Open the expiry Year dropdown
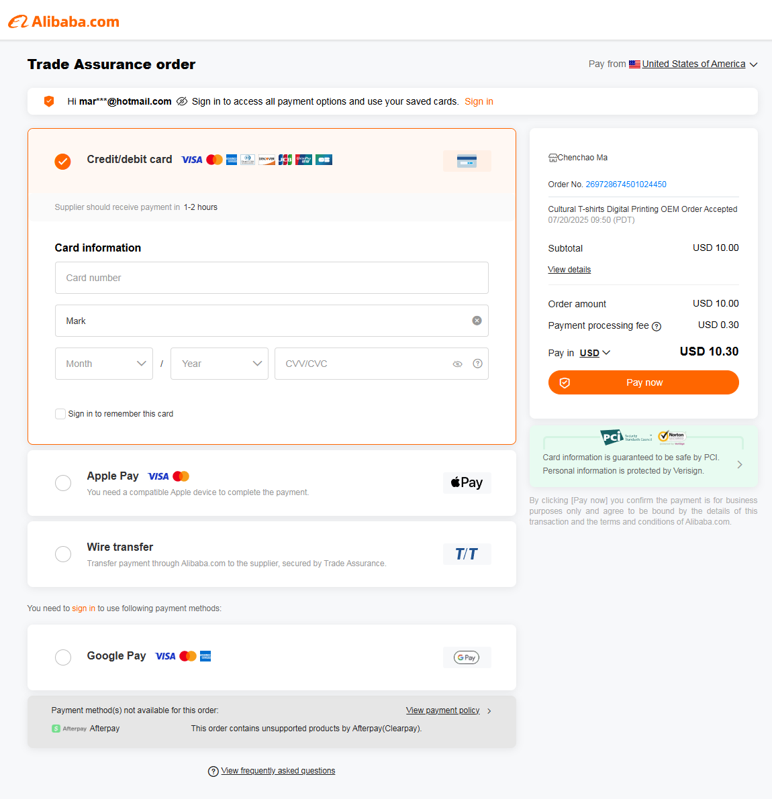Screen dimensions: 772x799 [220, 364]
